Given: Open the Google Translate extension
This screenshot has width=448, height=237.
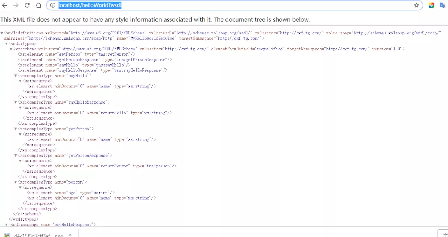Looking at the screenshot, I should [x=442, y=6].
